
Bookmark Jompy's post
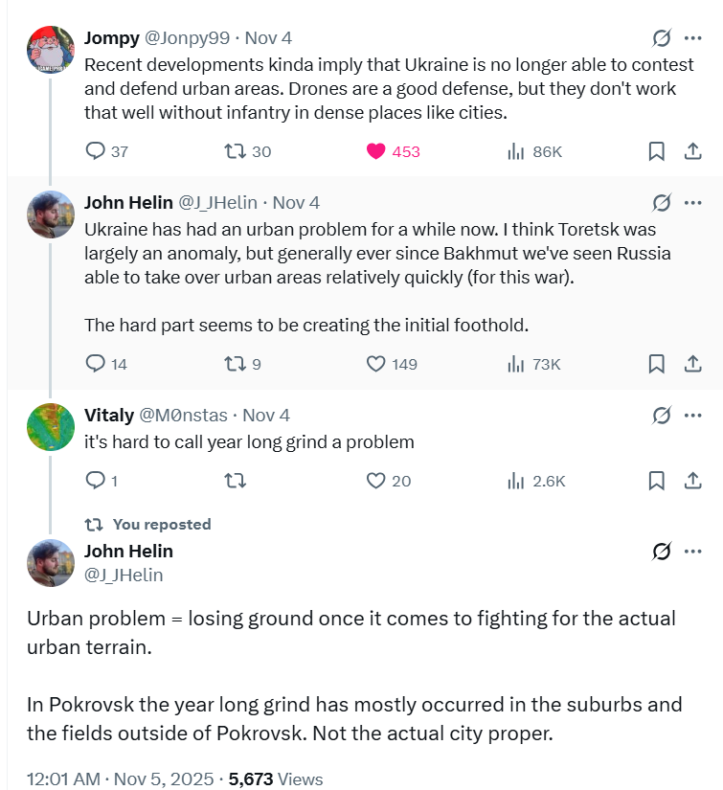(x=657, y=151)
